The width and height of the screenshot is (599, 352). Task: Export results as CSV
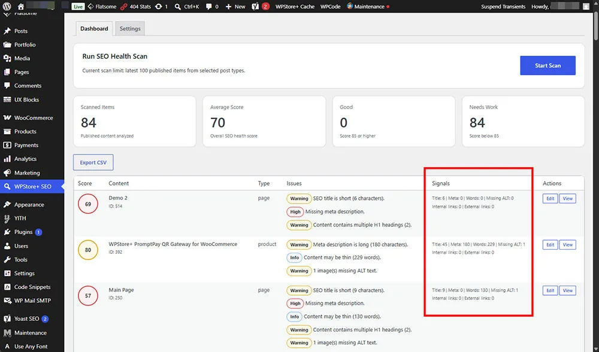coord(93,163)
